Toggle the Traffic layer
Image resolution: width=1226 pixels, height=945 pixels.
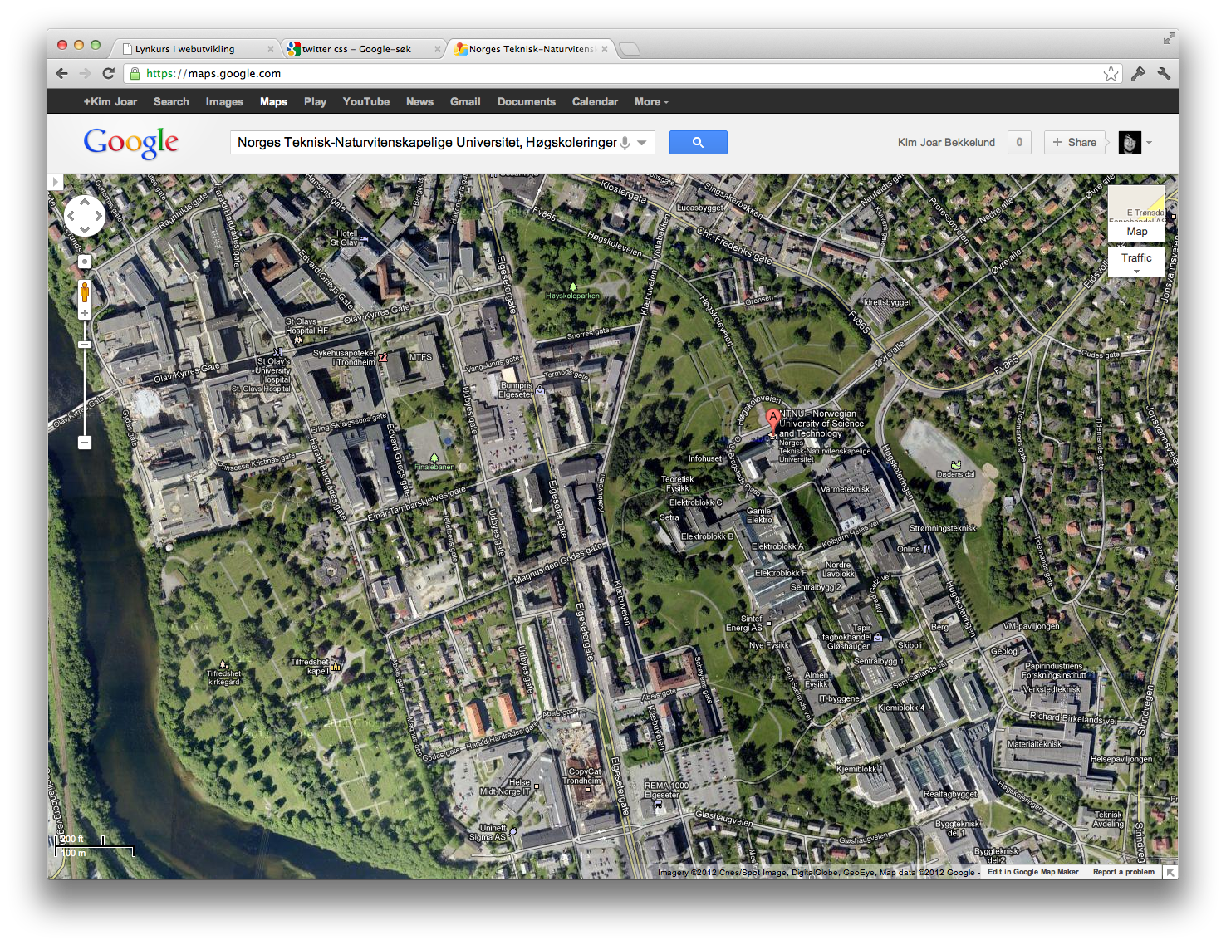pyautogui.click(x=1136, y=257)
